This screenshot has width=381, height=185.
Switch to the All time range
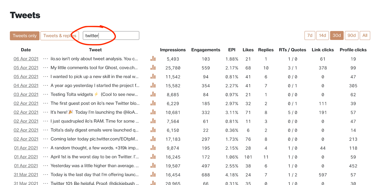coord(365,35)
